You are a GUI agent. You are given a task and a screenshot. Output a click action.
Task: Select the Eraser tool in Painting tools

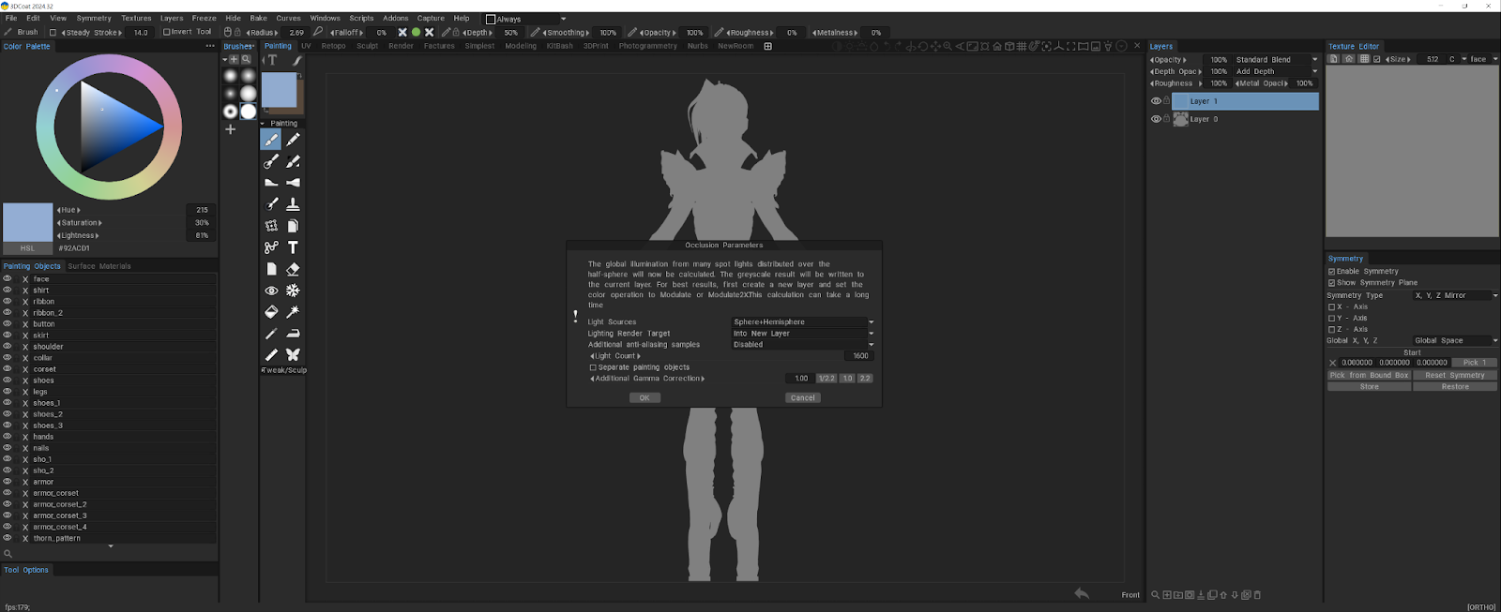coord(293,269)
